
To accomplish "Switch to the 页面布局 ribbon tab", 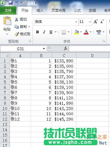I will click(58, 11).
